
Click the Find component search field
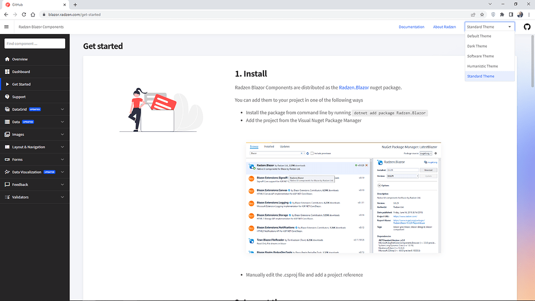click(x=35, y=43)
